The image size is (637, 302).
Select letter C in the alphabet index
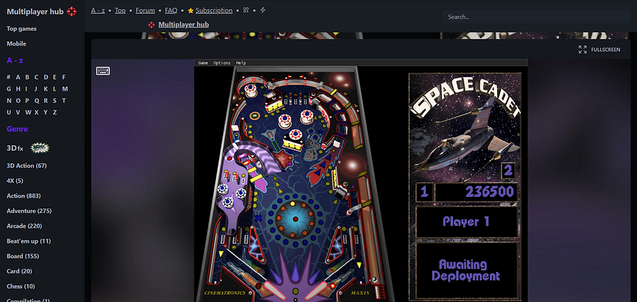[x=36, y=77]
